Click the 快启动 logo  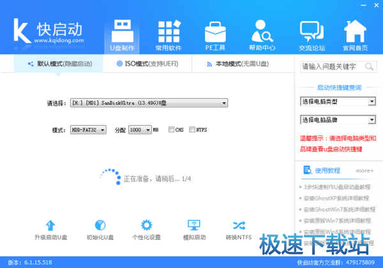pos(48,32)
